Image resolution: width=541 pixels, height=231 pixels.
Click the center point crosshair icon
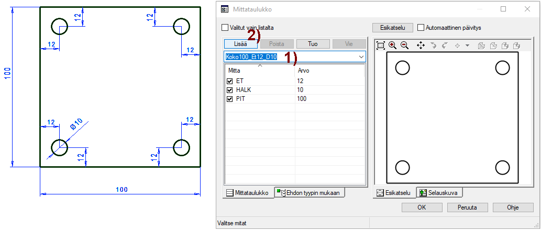tap(457, 45)
